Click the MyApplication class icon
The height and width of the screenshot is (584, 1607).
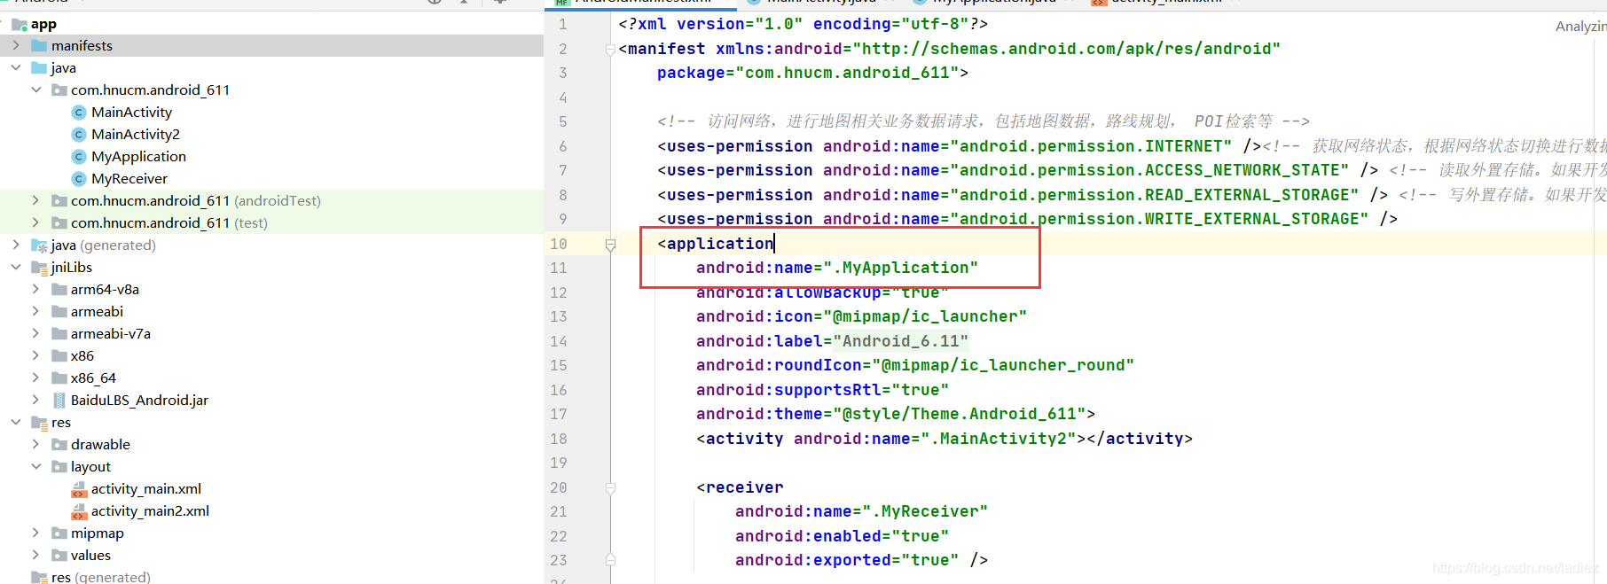(79, 156)
